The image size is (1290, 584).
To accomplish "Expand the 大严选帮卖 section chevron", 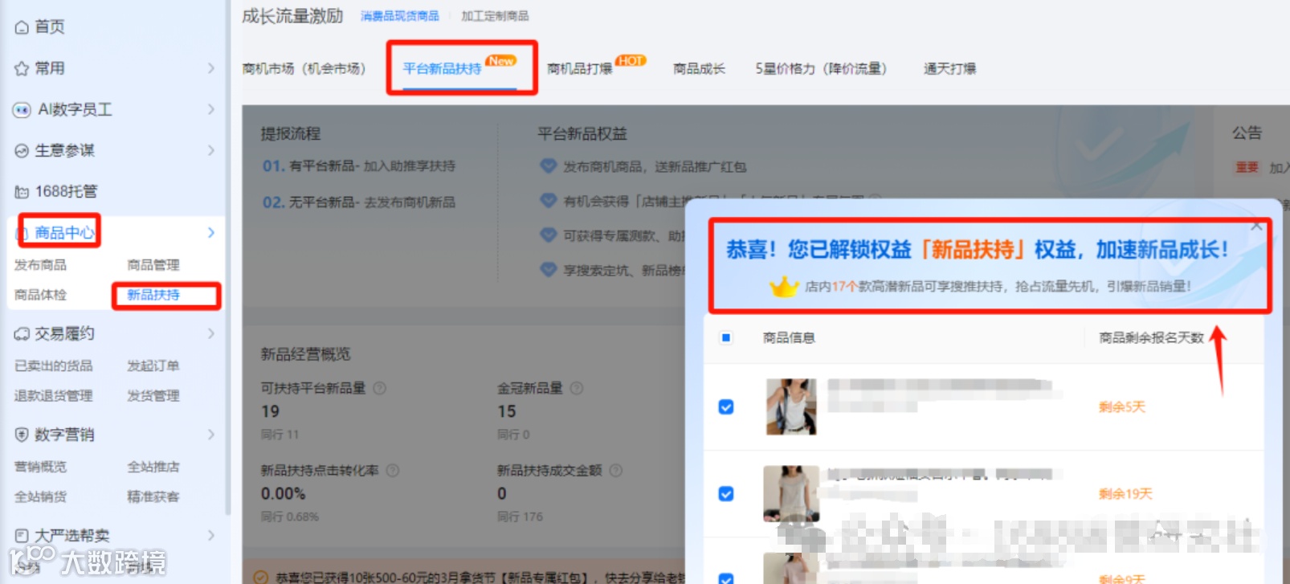I will pos(211,535).
